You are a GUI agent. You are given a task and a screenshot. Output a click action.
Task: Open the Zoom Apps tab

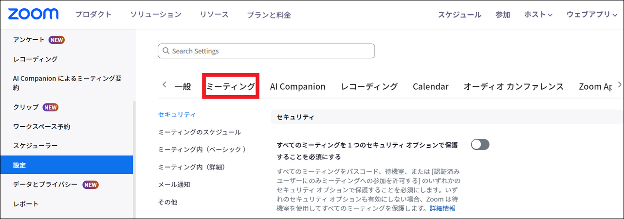tap(595, 86)
